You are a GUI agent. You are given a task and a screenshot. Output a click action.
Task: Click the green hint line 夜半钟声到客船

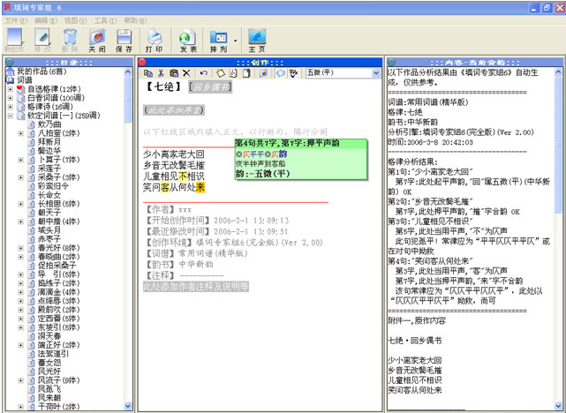(x=260, y=164)
